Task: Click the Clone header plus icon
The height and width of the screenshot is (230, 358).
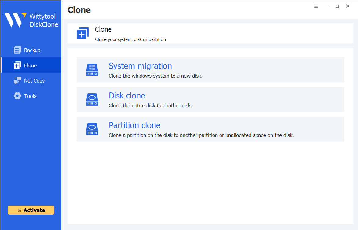Action: pos(82,33)
